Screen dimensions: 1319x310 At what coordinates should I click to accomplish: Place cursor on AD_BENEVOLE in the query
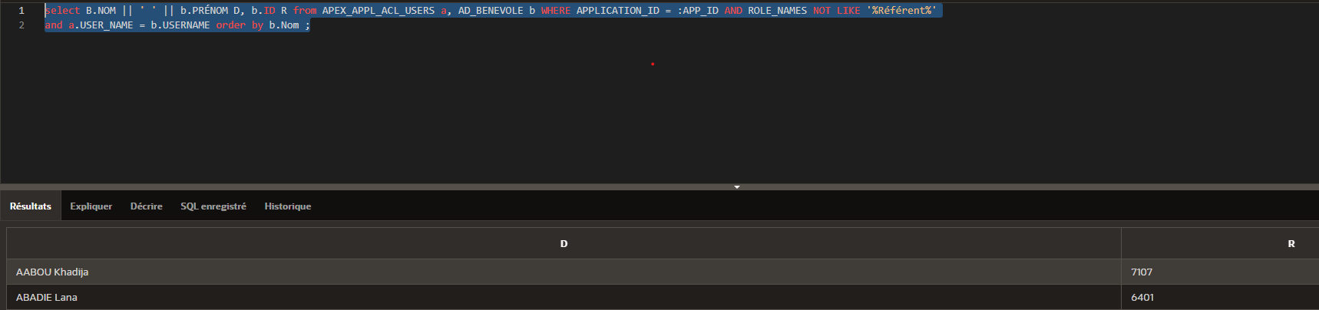(x=491, y=11)
